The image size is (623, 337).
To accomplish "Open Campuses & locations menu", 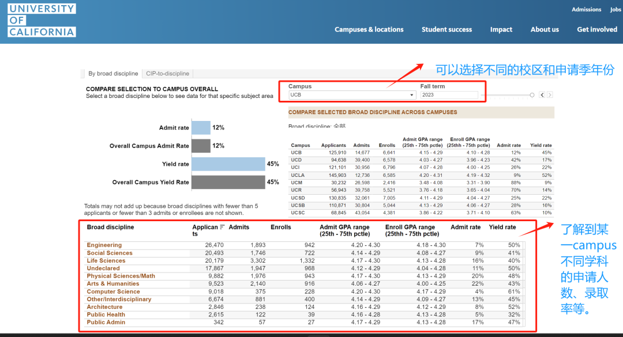I will pyautogui.click(x=369, y=29).
